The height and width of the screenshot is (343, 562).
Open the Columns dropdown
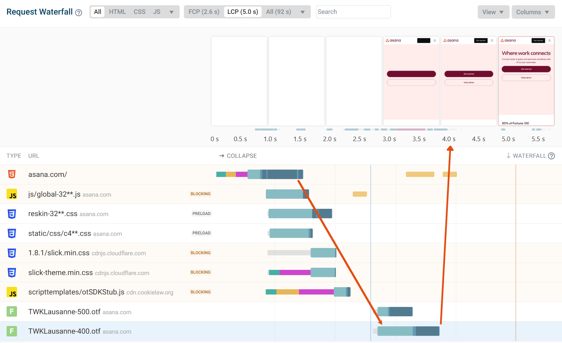(x=533, y=12)
